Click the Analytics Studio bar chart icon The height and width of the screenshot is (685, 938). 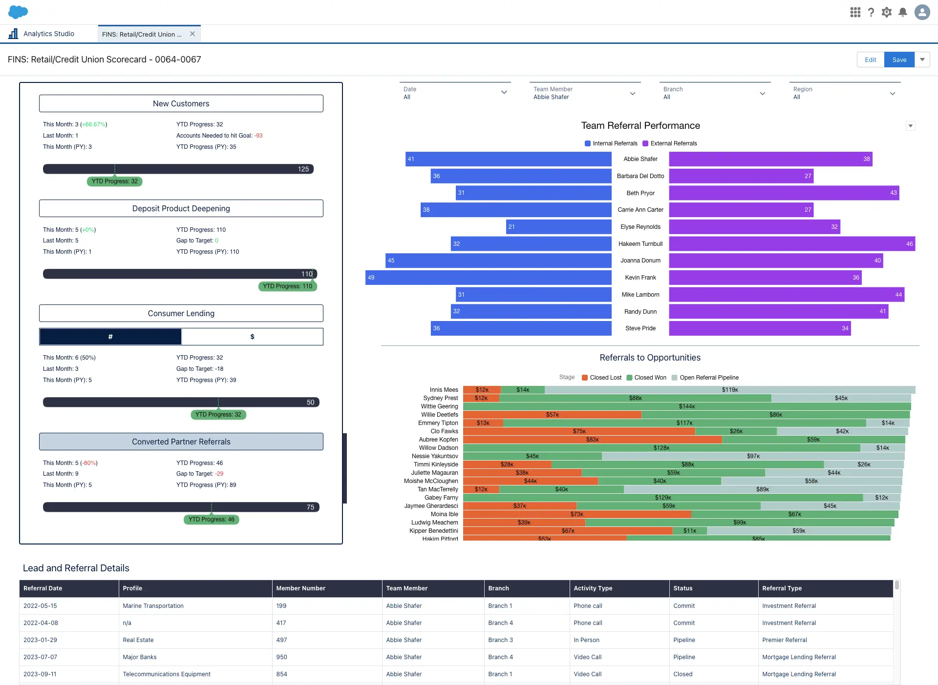[13, 33]
